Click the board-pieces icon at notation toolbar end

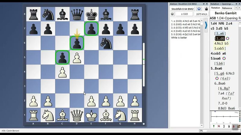(239, 127)
